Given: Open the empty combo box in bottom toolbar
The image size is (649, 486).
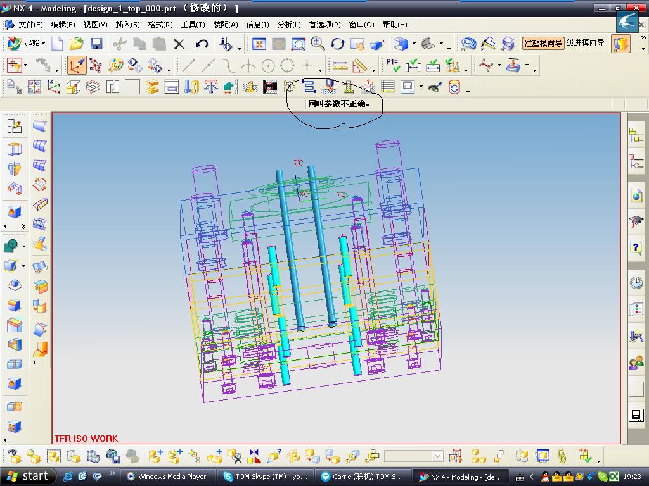Looking at the screenshot, I should pyautogui.click(x=438, y=456).
